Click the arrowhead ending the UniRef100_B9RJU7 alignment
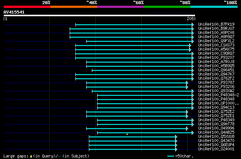 [193, 29]
